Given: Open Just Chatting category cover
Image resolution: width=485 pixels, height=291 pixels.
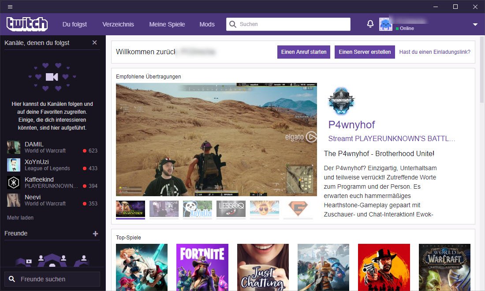Looking at the screenshot, I should point(263,267).
